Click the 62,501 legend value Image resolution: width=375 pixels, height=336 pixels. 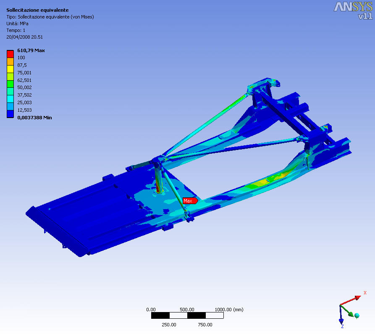(x=24, y=80)
